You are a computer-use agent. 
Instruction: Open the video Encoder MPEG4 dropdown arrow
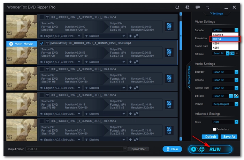(236, 30)
